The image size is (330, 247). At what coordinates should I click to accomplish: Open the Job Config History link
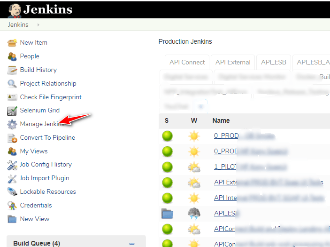coord(46,165)
